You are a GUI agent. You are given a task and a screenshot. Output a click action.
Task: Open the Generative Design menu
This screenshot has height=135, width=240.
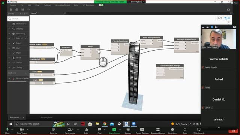pos(63,5)
